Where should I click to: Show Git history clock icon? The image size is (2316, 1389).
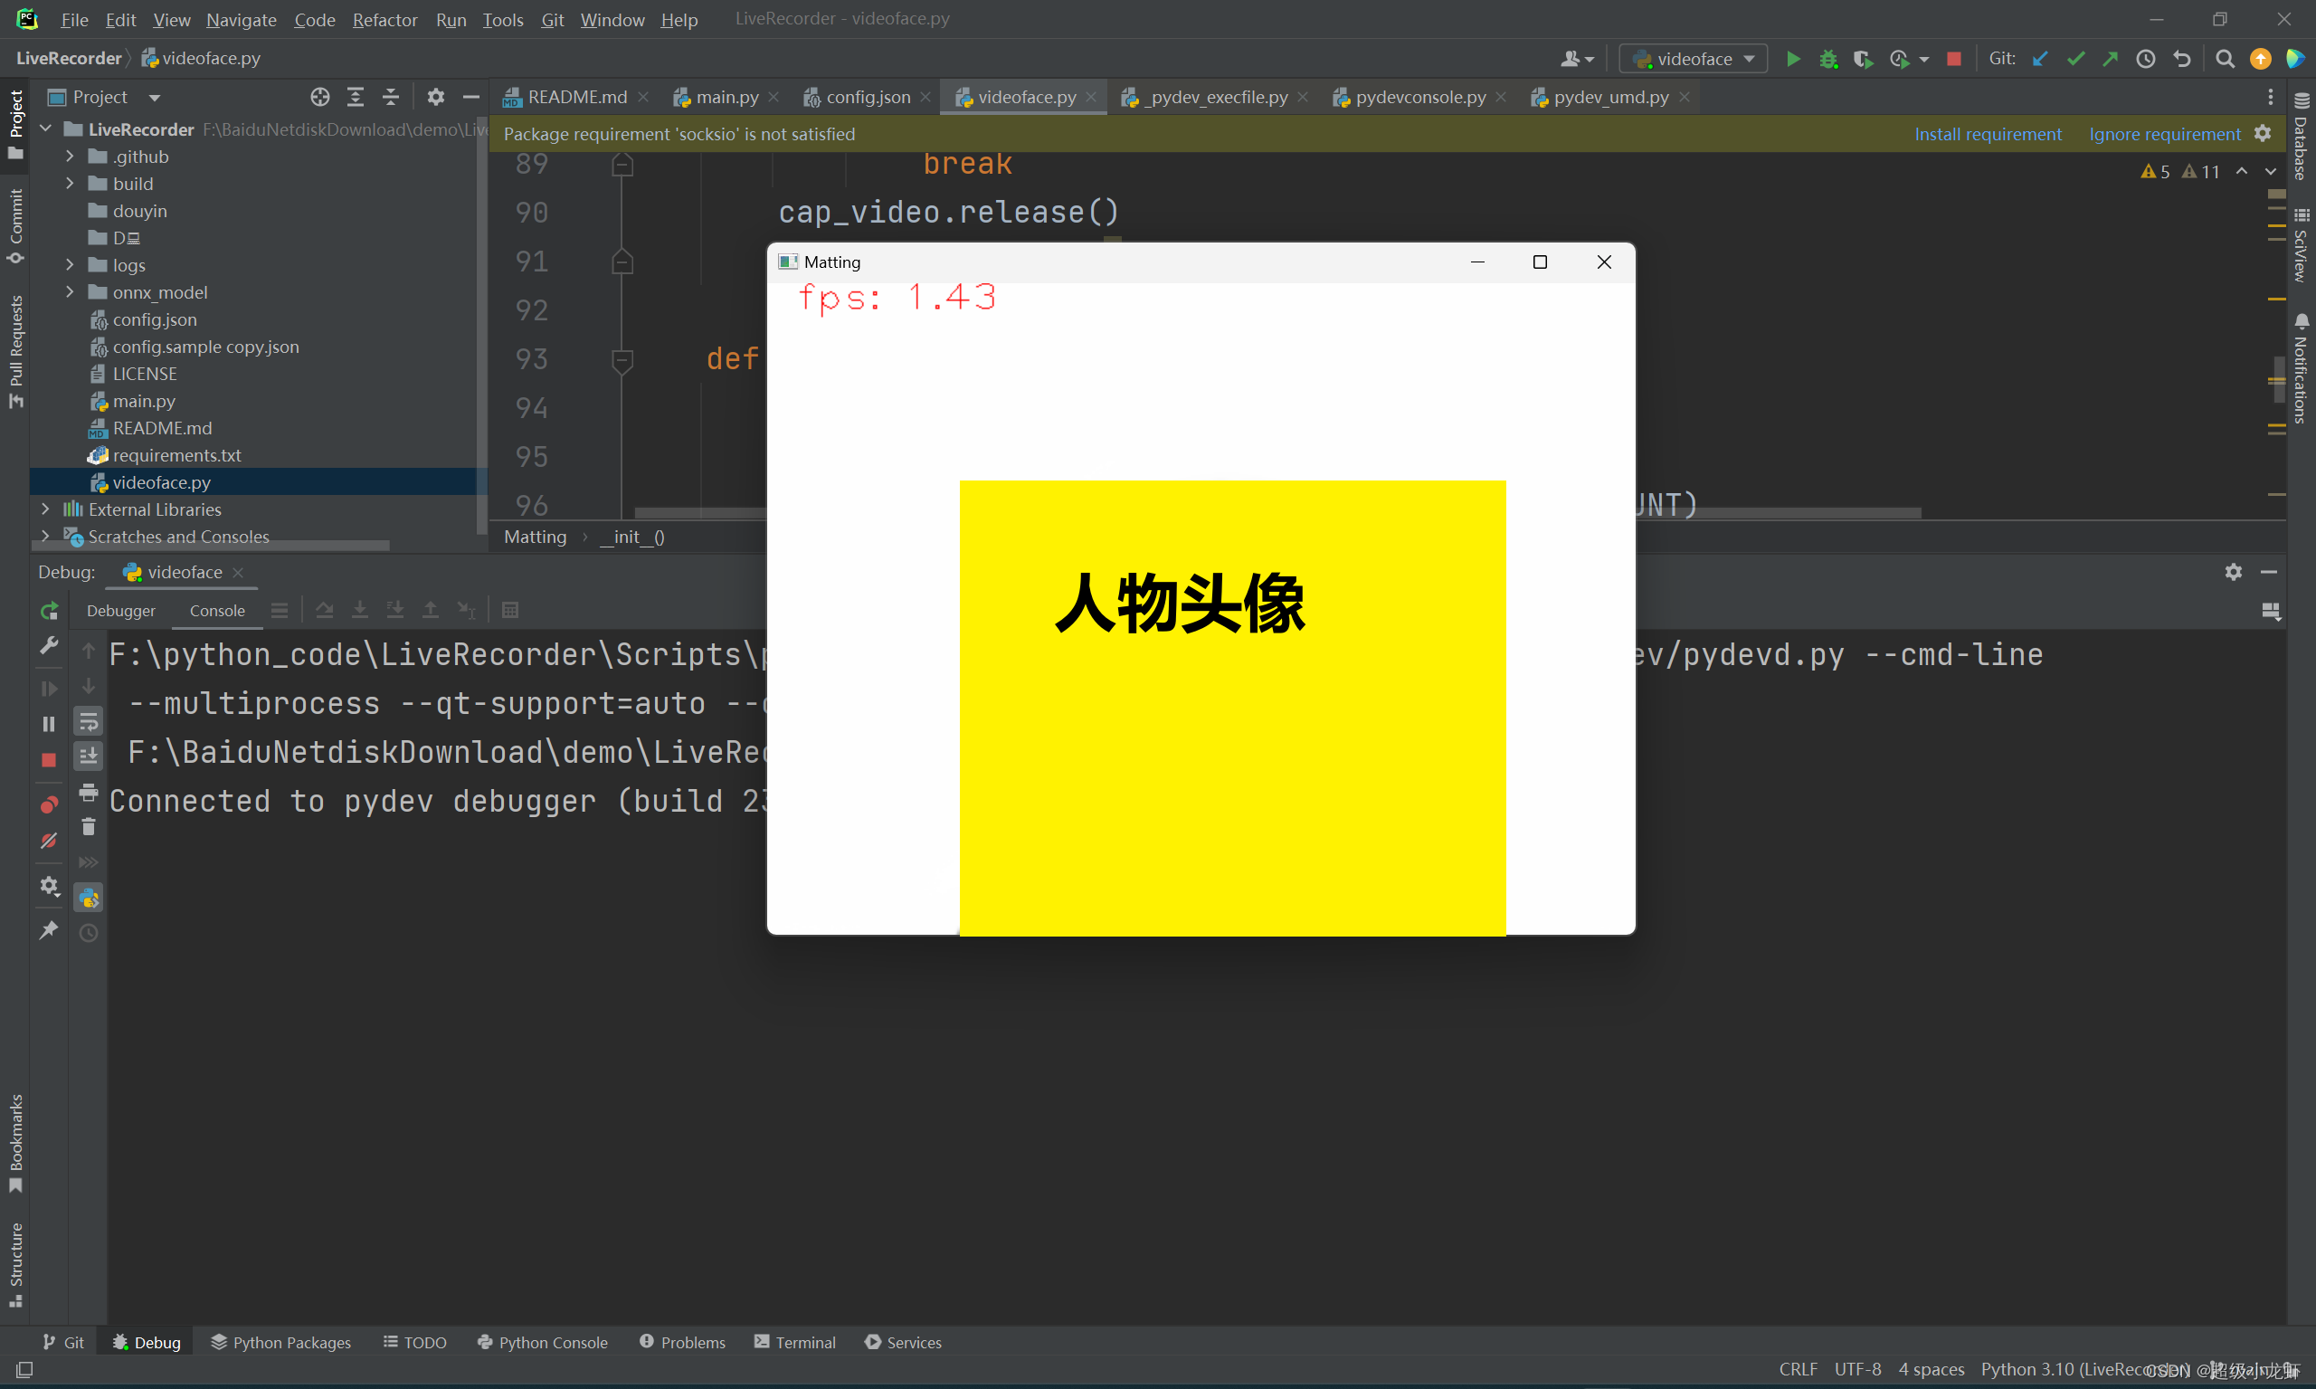coord(2146,59)
